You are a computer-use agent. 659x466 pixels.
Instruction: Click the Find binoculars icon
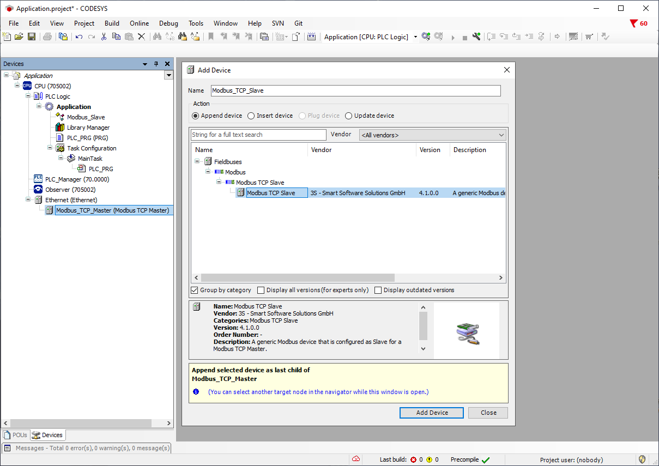coord(157,37)
